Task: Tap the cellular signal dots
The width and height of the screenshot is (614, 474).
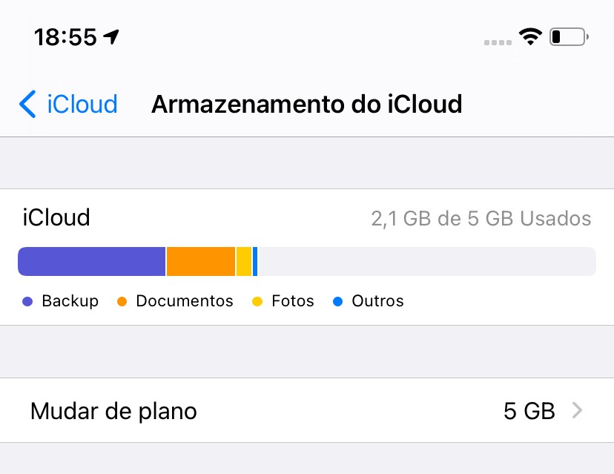Action: pos(498,42)
